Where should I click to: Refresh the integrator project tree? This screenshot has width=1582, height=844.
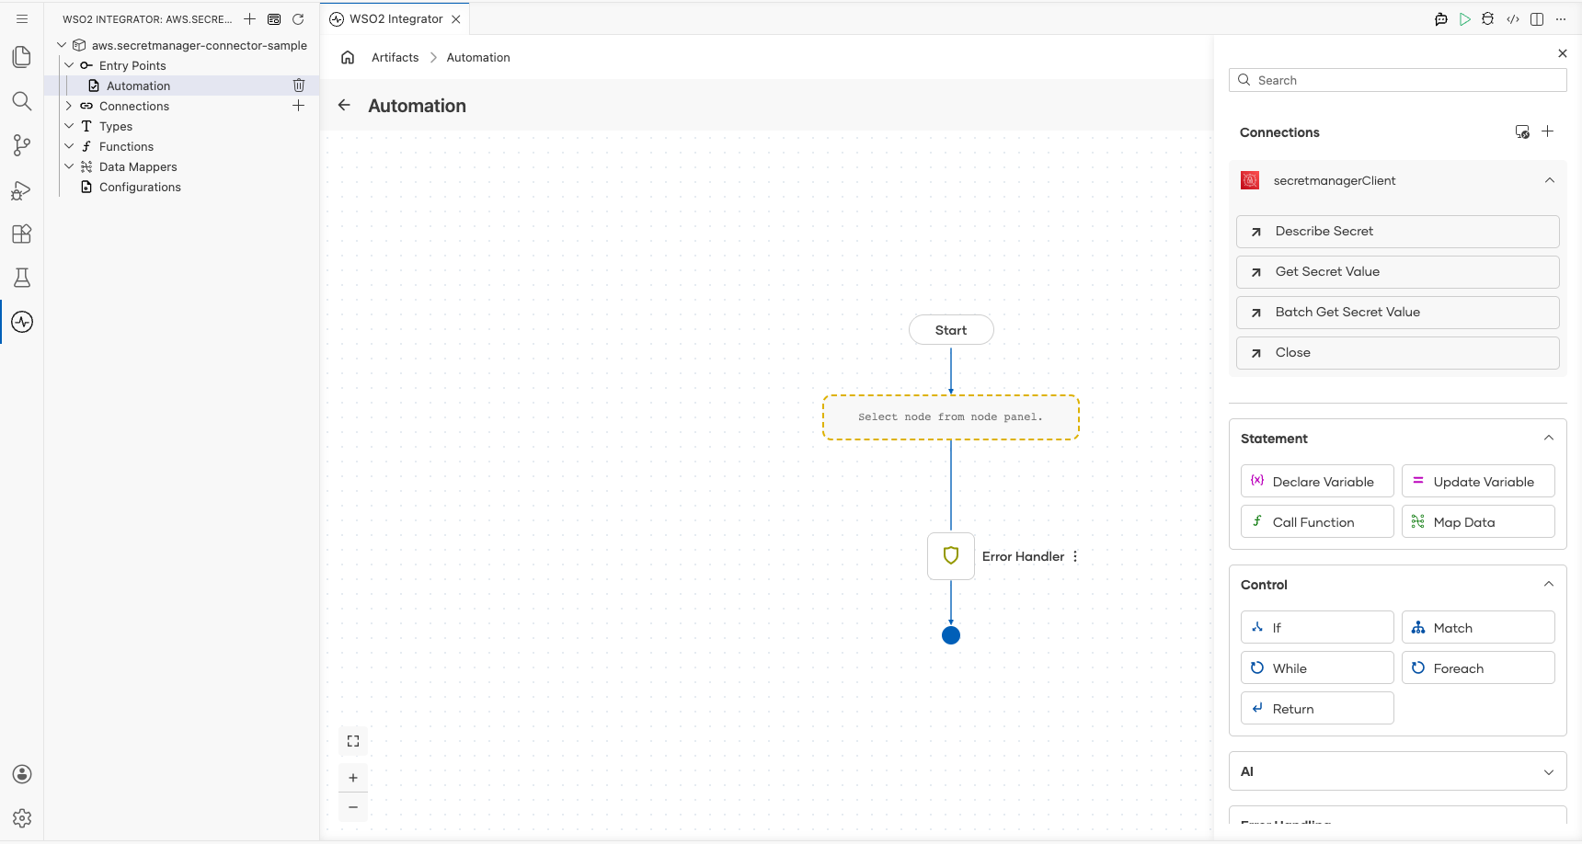click(298, 18)
